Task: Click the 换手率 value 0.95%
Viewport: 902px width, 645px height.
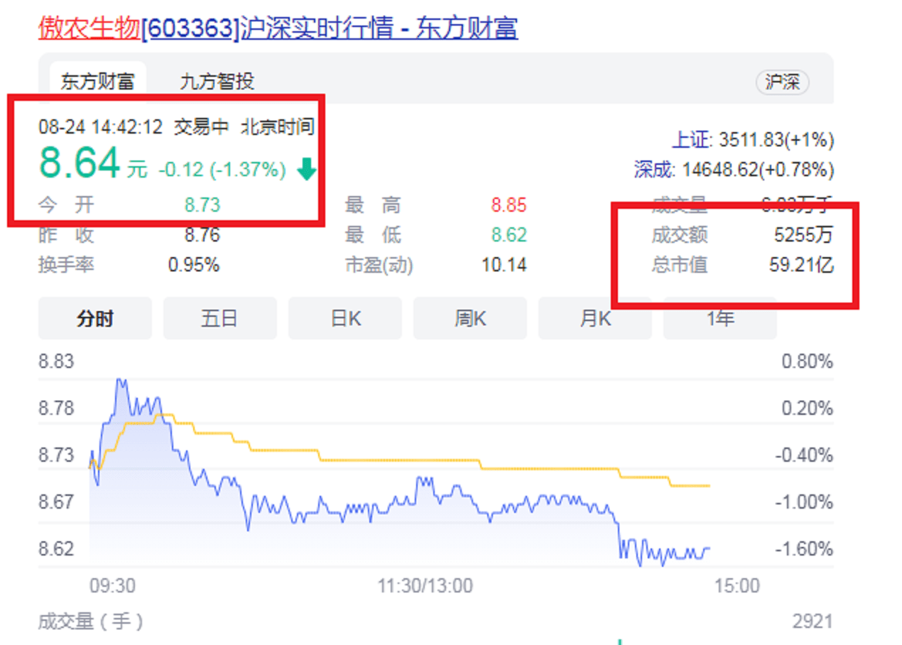Action: [194, 265]
